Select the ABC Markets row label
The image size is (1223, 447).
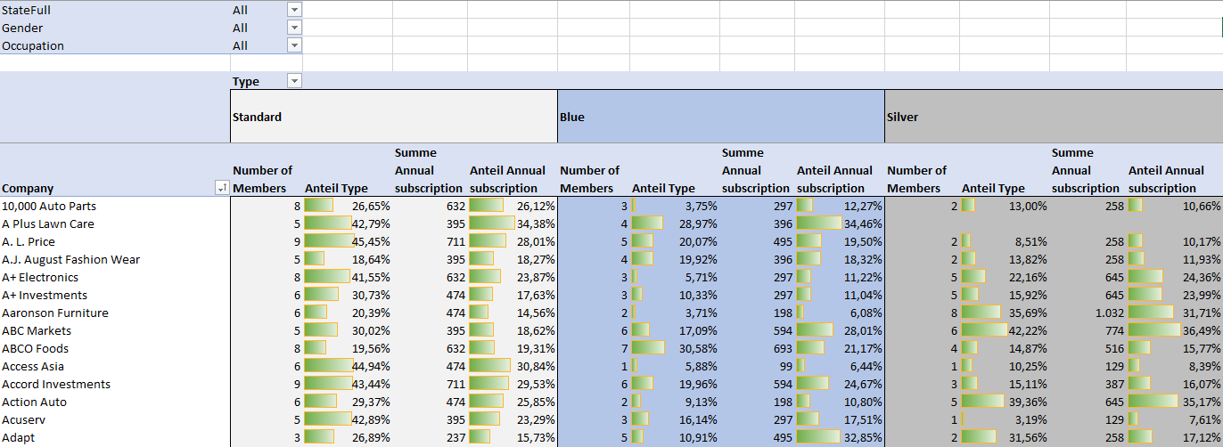coord(115,330)
